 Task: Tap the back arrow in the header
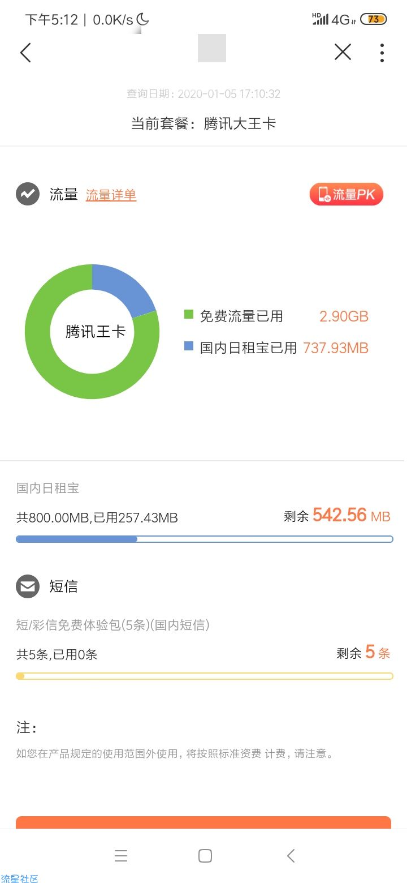coord(25,52)
